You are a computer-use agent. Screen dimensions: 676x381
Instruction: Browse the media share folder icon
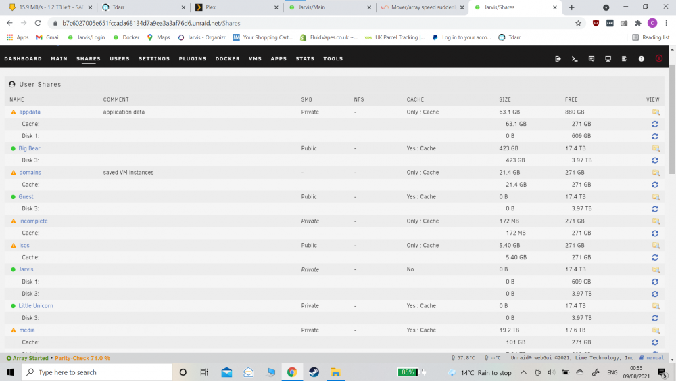tap(656, 330)
